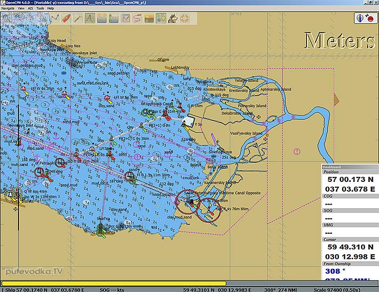Click the magenta caution exclamation circle symbol
Viewport: 379px width, 292px height.
click(x=297, y=152)
